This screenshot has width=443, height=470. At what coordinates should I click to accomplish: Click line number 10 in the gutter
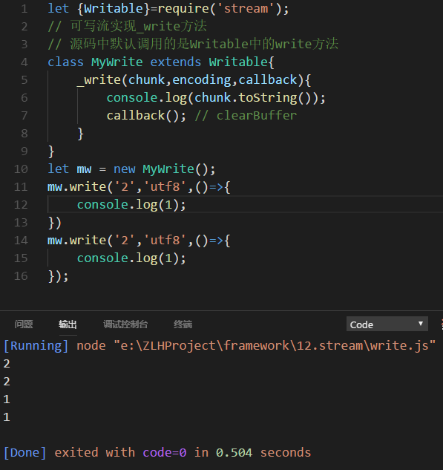(x=21, y=169)
